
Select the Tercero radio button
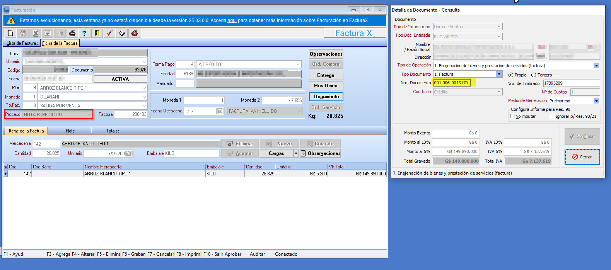click(x=534, y=75)
